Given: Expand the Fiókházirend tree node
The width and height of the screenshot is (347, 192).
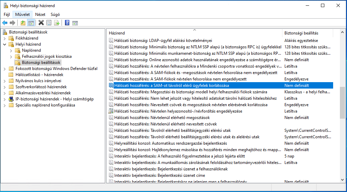Looking at the screenshot, I should pyautogui.click(x=5, y=38).
